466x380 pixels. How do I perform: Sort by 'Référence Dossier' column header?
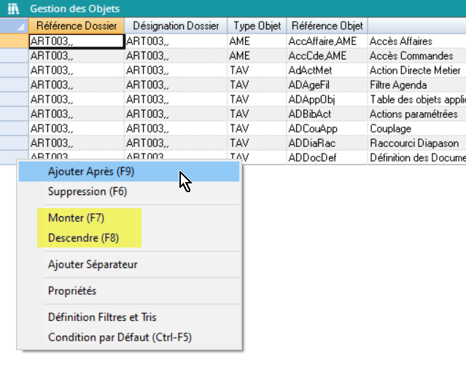coord(77,26)
